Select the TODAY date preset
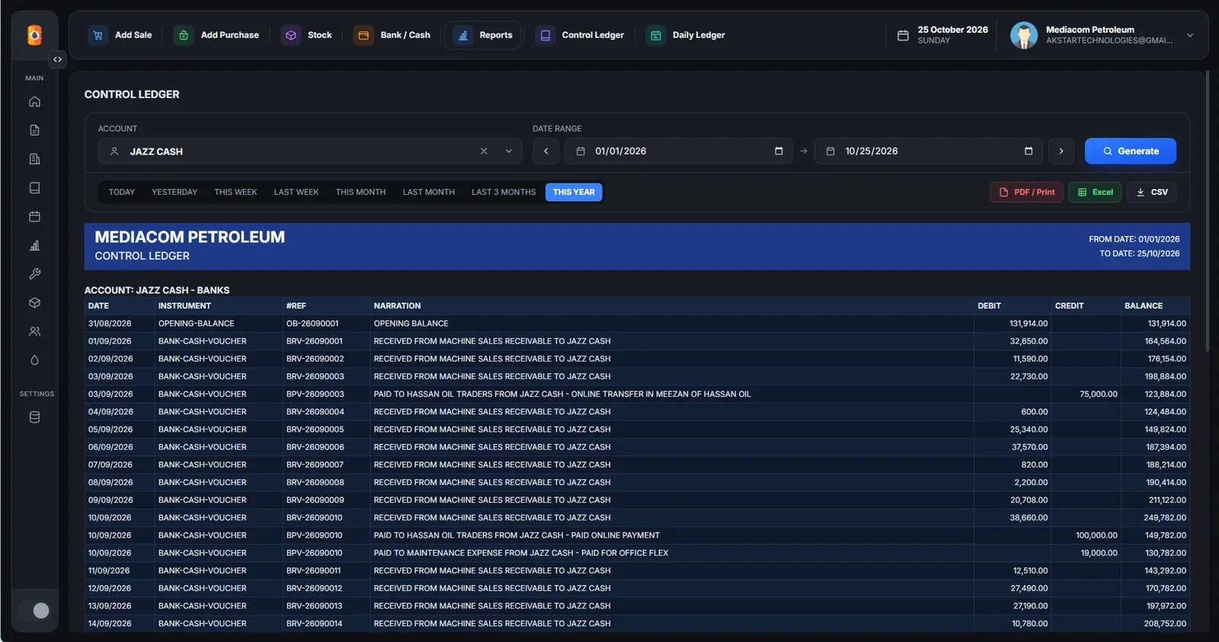 click(122, 192)
